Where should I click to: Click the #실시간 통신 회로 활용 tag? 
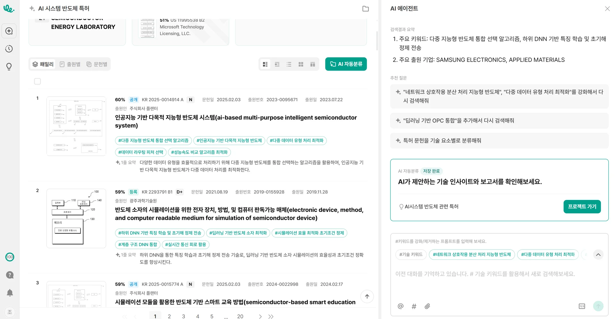coord(185,244)
